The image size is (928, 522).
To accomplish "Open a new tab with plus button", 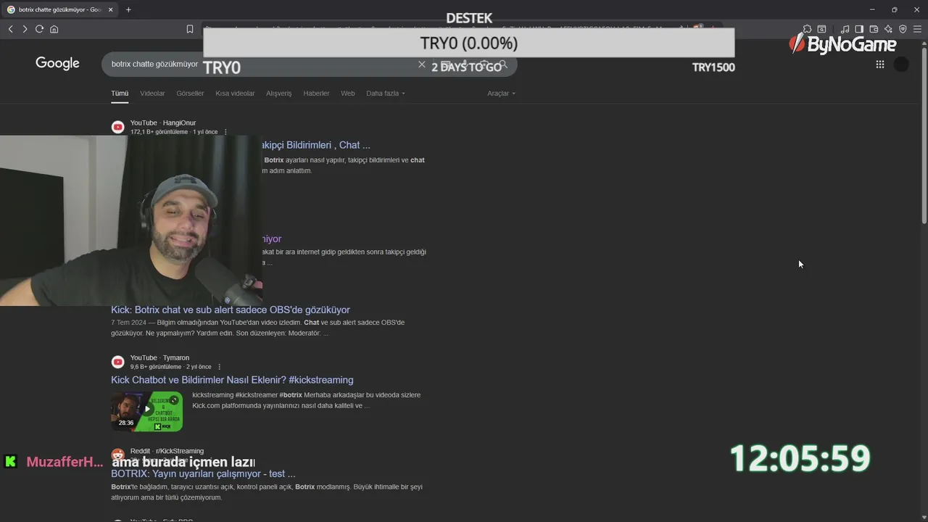I will point(128,9).
